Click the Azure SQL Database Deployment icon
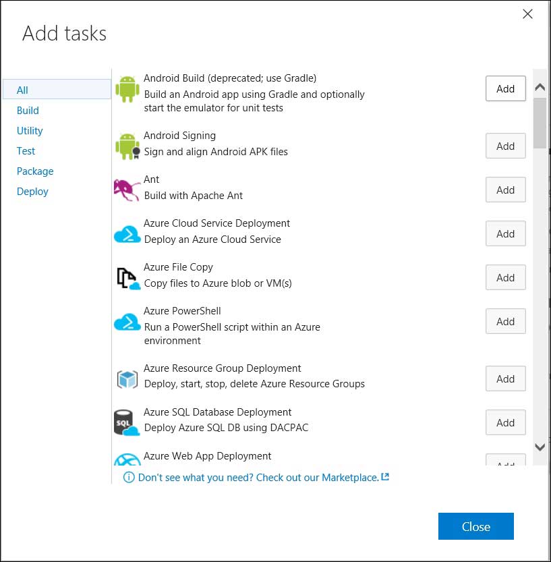This screenshot has height=562, width=551. coord(127,423)
